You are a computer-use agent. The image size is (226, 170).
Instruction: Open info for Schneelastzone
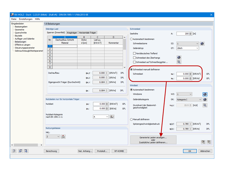202,44
